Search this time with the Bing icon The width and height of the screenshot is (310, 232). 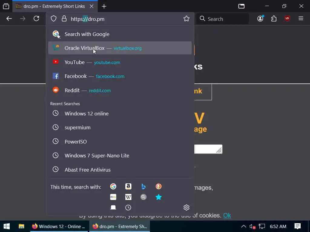(x=143, y=186)
